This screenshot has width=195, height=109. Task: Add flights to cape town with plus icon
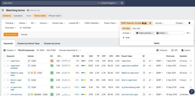pyautogui.click(x=8, y=73)
